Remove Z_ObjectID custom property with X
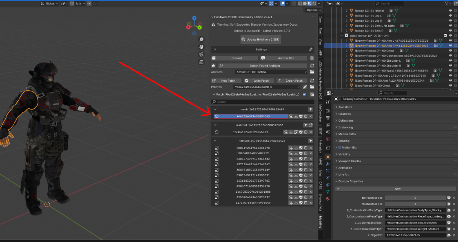This screenshot has width=458, height=242. (455, 235)
